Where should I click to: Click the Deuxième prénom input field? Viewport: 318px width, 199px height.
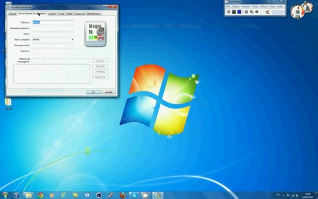click(53, 28)
